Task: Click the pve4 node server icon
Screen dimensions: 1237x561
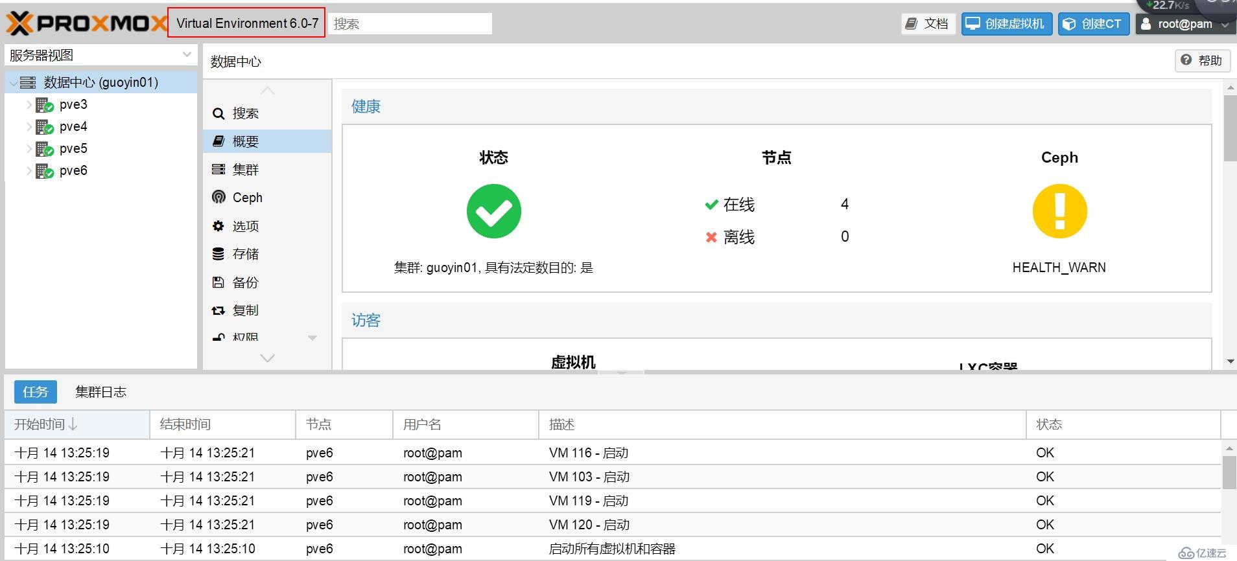Action: click(44, 127)
